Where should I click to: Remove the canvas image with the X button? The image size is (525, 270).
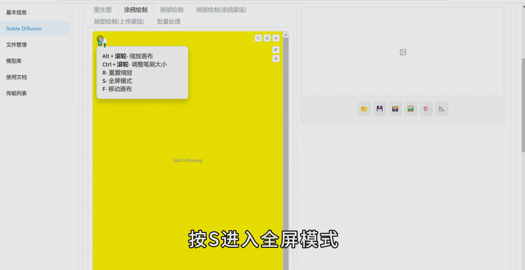(276, 38)
